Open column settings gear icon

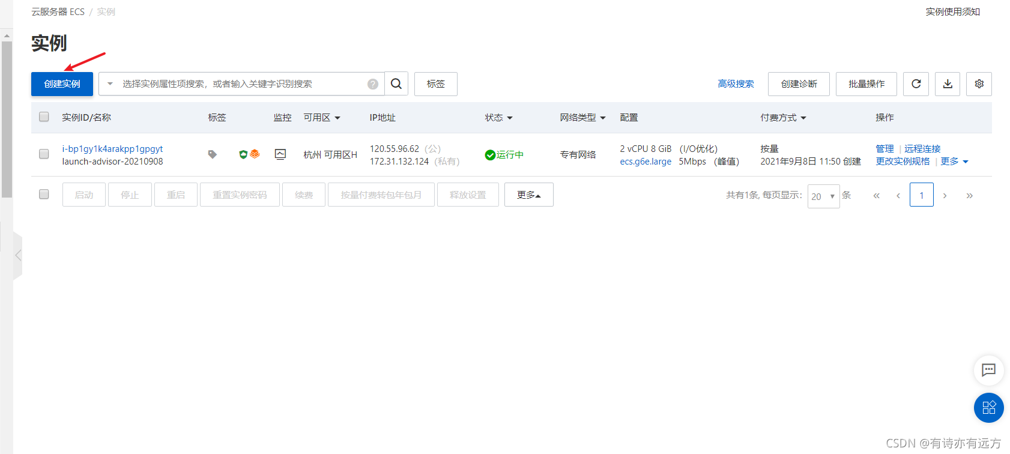[979, 84]
